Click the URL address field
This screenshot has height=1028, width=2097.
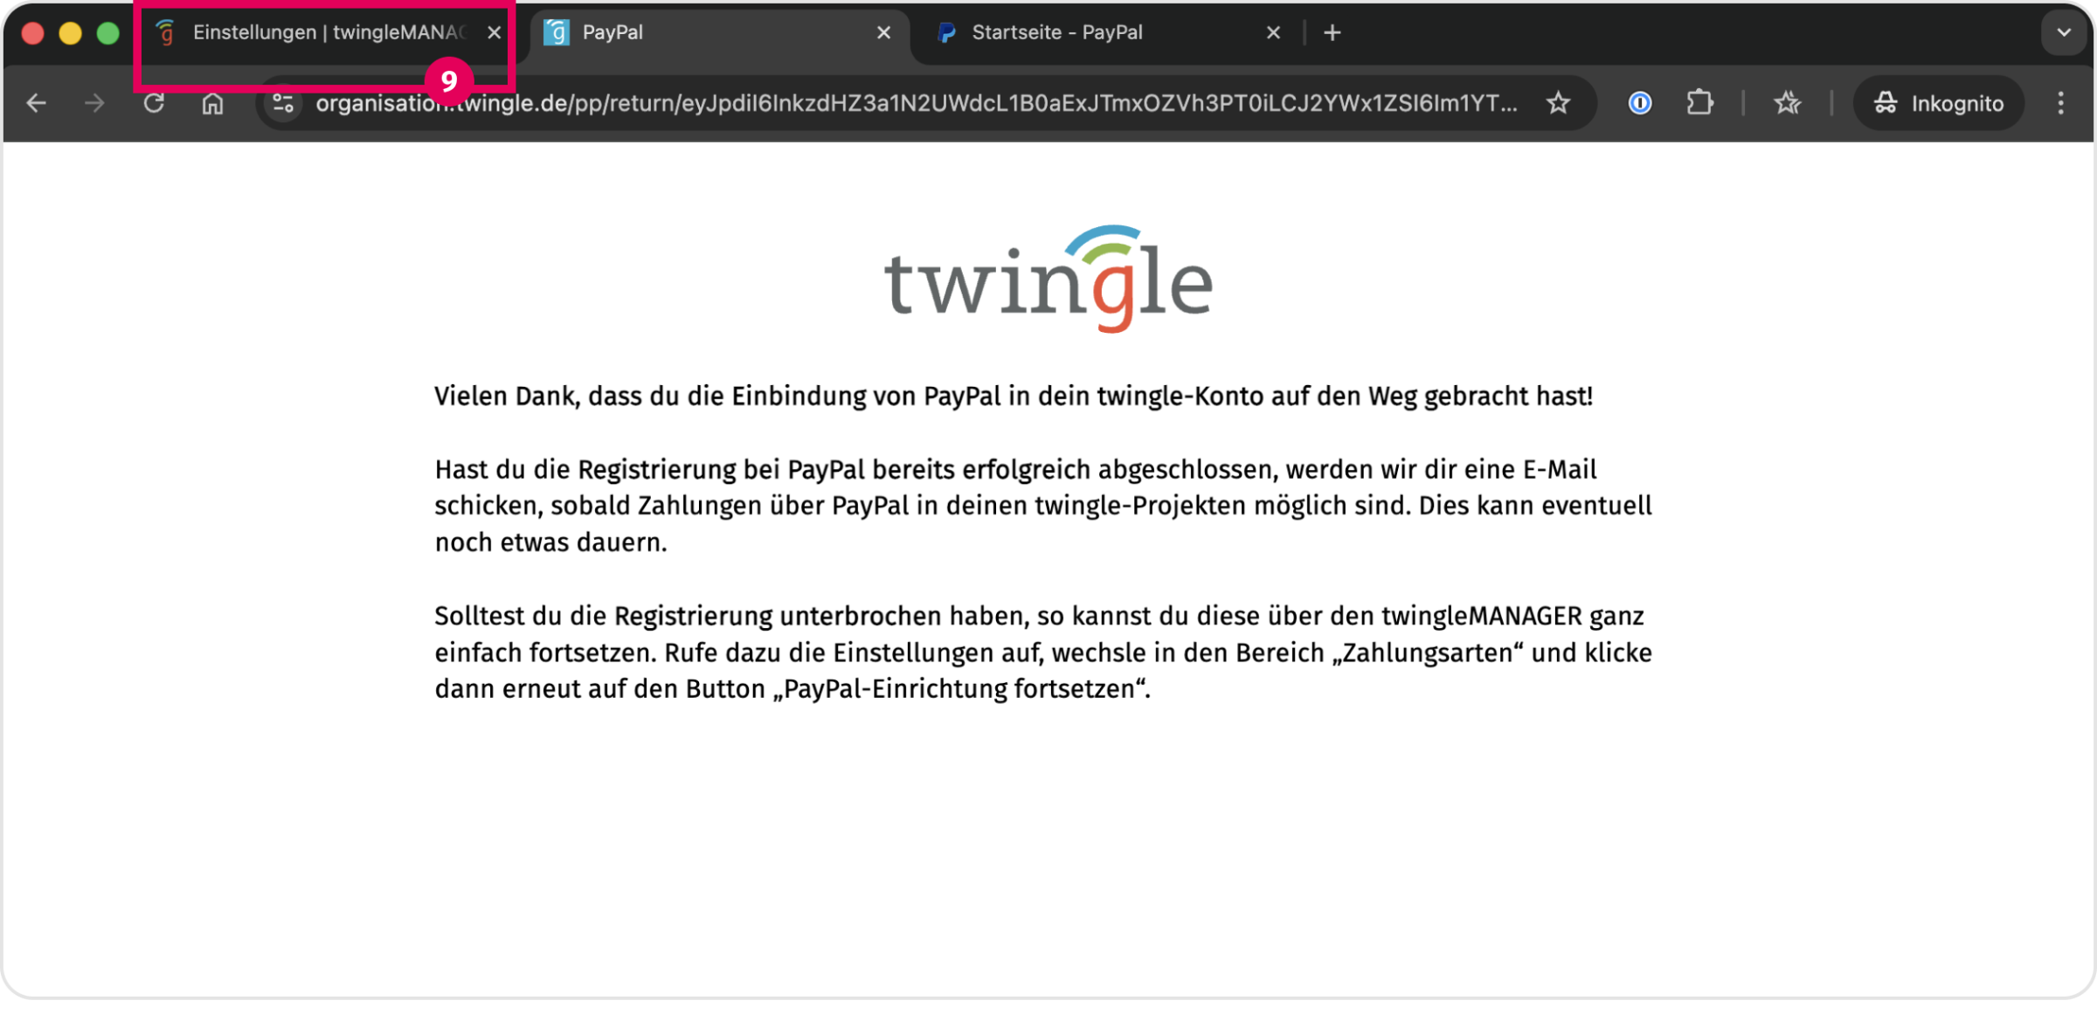coord(917,104)
